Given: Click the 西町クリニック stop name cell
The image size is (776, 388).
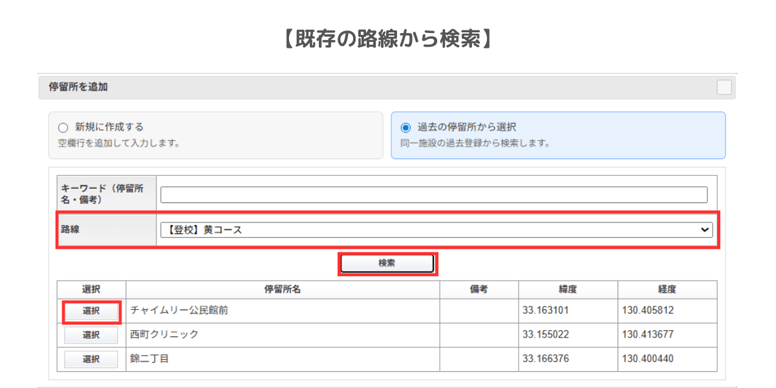Looking at the screenshot, I should pyautogui.click(x=164, y=335).
